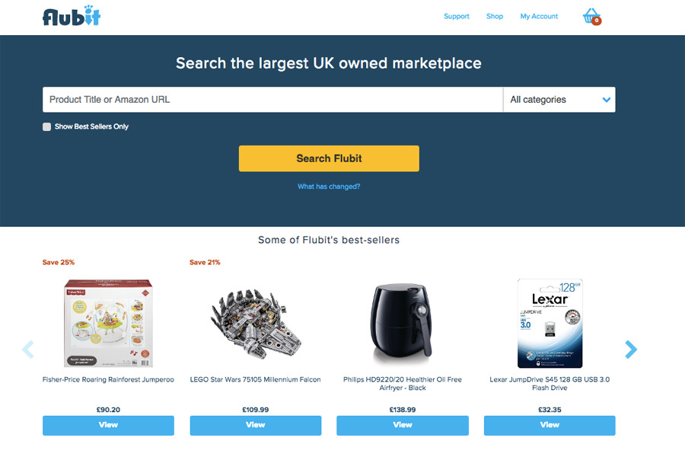
Task: Click the Lexar JumpDrive product image
Action: pos(550,323)
